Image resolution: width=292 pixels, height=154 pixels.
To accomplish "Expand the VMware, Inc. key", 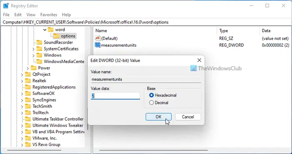I will [22, 139].
